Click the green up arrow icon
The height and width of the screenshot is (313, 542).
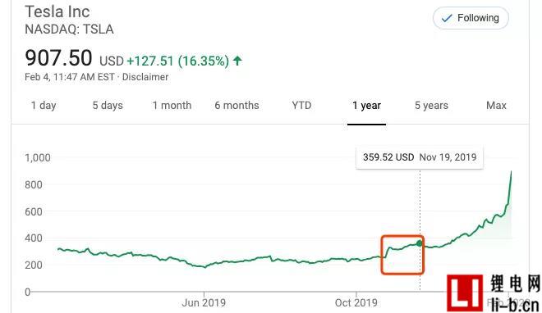point(237,61)
